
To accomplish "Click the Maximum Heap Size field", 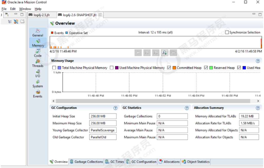I will coord(103,123).
